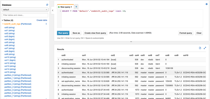Clear the query editor
This screenshot has width=210, height=99.
pyautogui.click(x=199, y=33)
